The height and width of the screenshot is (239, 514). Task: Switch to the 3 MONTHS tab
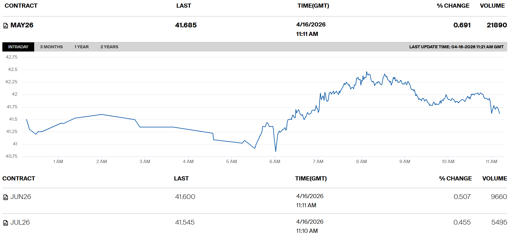point(51,47)
